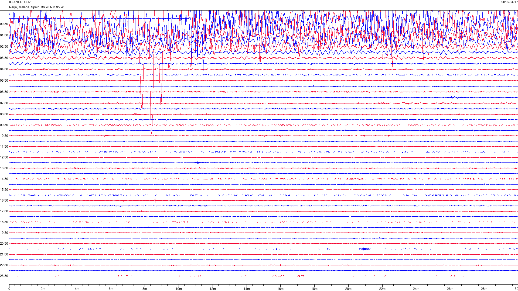Click the 03:30 time label

4,58
